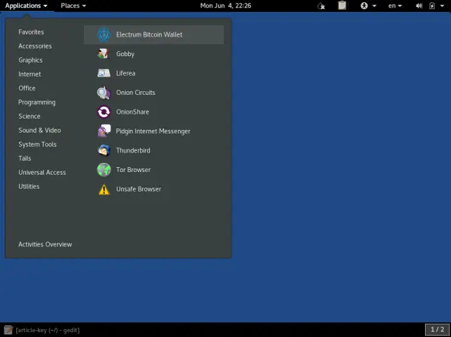Click the battery power icon
The width and height of the screenshot is (451, 337).
432,6
